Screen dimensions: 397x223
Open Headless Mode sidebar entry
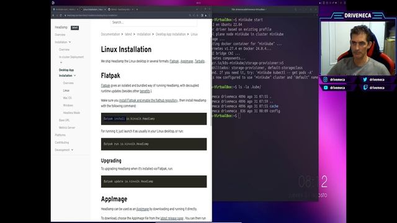point(71,113)
